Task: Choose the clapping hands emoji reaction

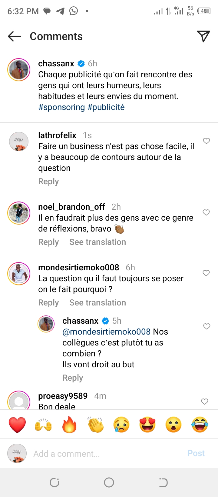Action: tap(95, 424)
